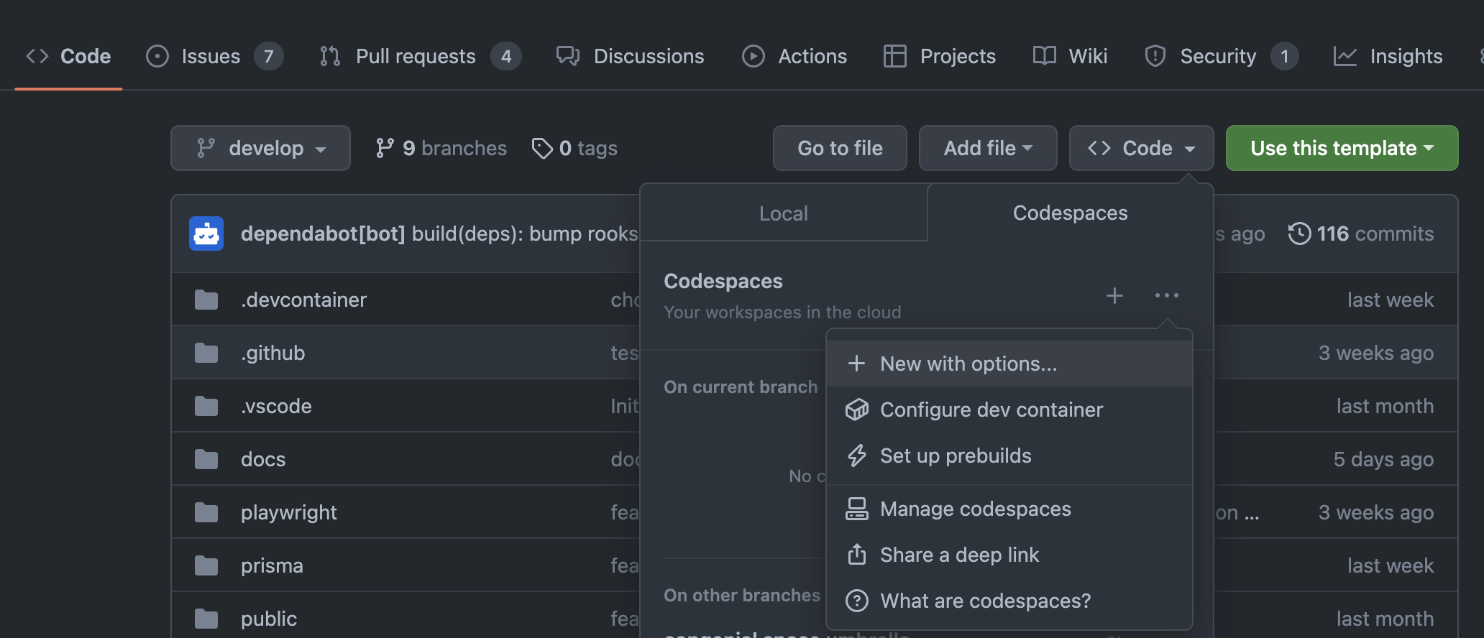Click the commits history clock icon
Viewport: 1484px width, 638px height.
[x=1299, y=234]
